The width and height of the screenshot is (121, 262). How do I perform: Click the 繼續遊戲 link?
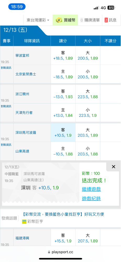click(91, 189)
